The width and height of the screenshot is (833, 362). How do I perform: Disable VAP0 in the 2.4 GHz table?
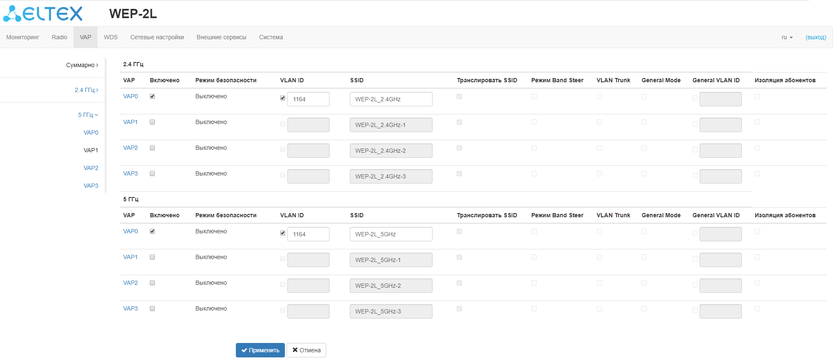pos(152,96)
